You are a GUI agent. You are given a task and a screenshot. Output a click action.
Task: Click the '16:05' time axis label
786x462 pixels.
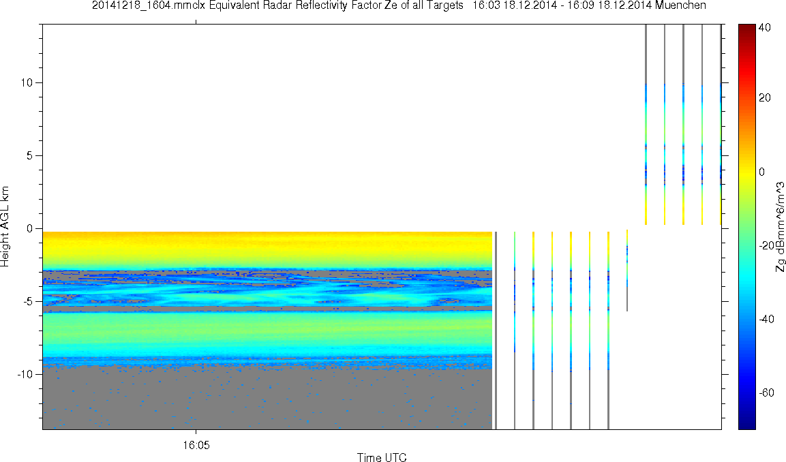[196, 445]
